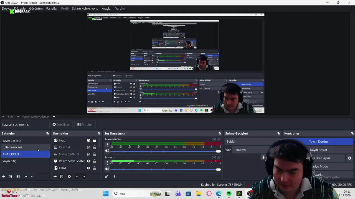This screenshot has width=355, height=199.
Task: Undock the Kaynaklar panel
Action: click(x=99, y=133)
